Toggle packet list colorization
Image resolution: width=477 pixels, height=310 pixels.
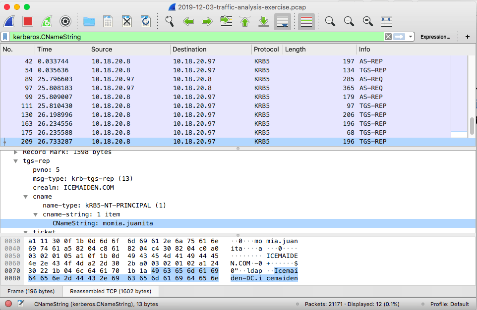pos(306,22)
